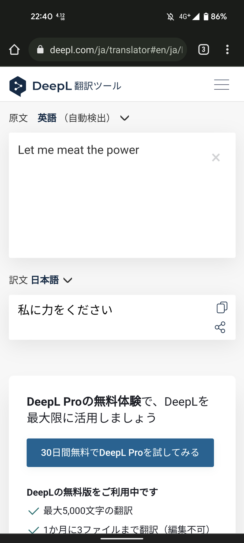Select the 英語 source language label

coord(47,118)
